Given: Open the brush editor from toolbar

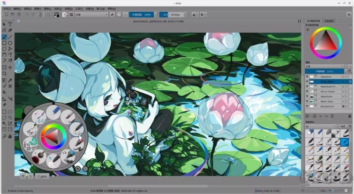Looking at the screenshot, I should [x=65, y=15].
